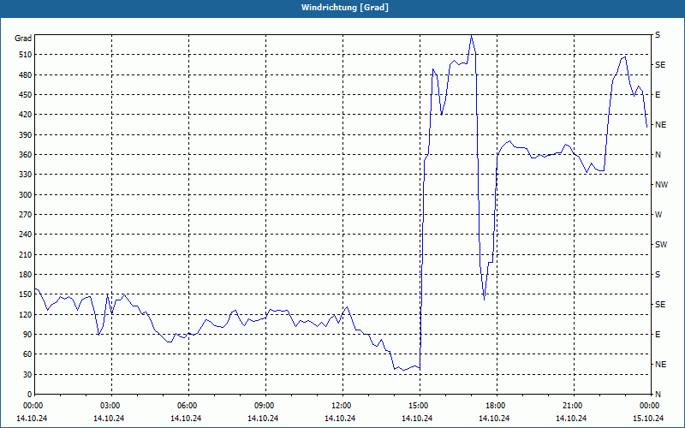The height and width of the screenshot is (428, 685).
Task: Click the 120 degree axis label
Action: pos(26,314)
